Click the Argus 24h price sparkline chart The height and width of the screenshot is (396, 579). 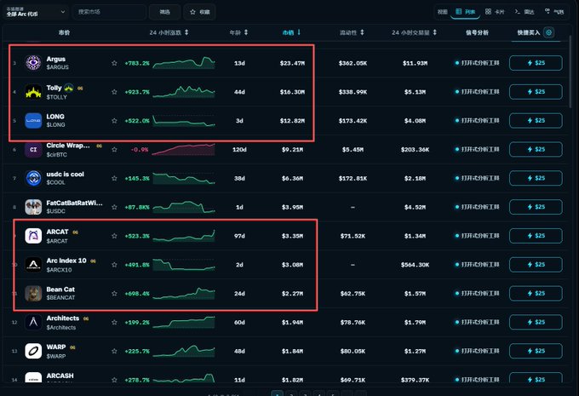point(184,63)
